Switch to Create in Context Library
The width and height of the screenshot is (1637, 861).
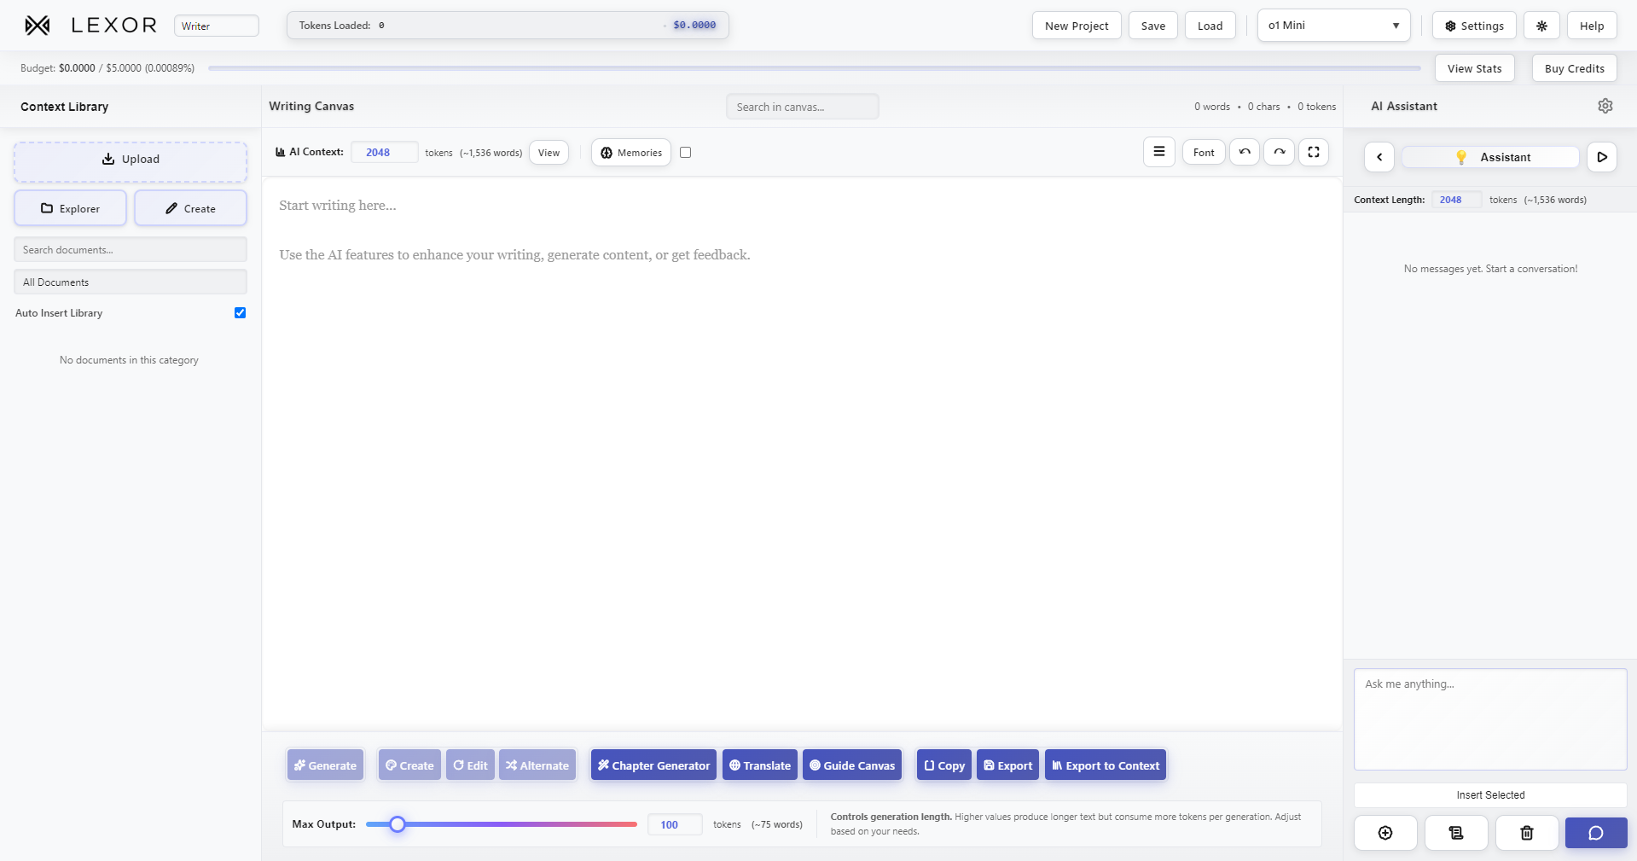tap(189, 207)
